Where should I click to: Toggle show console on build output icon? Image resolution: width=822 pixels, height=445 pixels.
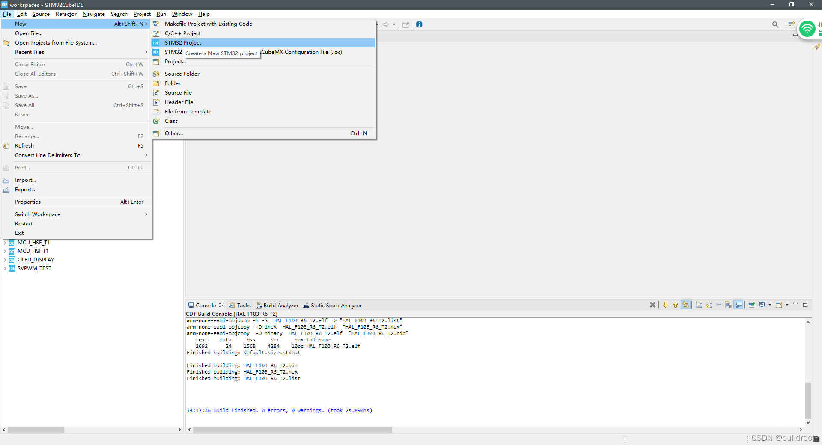click(739, 305)
